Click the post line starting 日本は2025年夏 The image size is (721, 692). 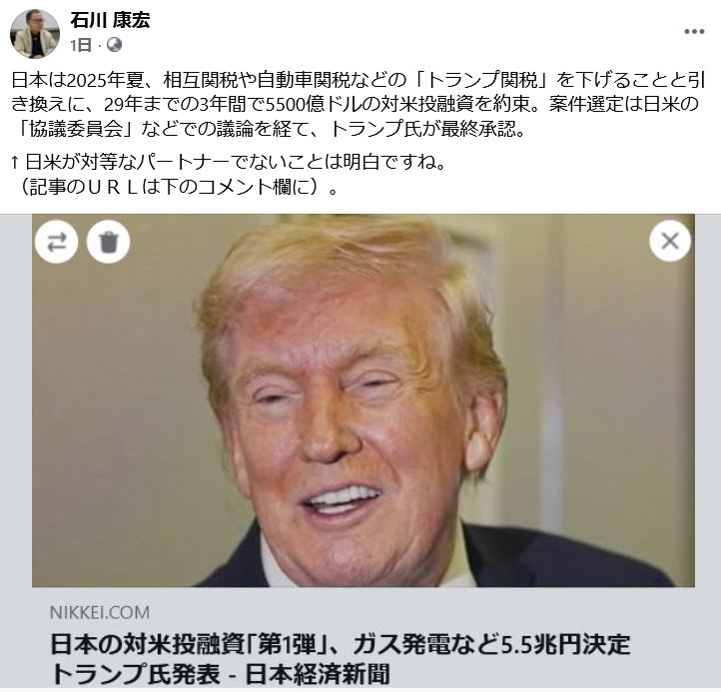pos(358,80)
